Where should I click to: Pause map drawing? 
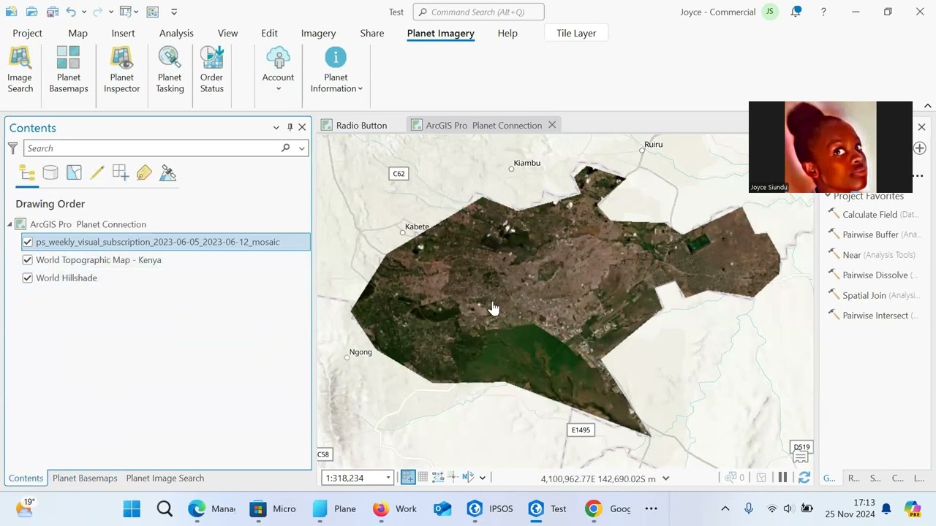[x=782, y=478]
